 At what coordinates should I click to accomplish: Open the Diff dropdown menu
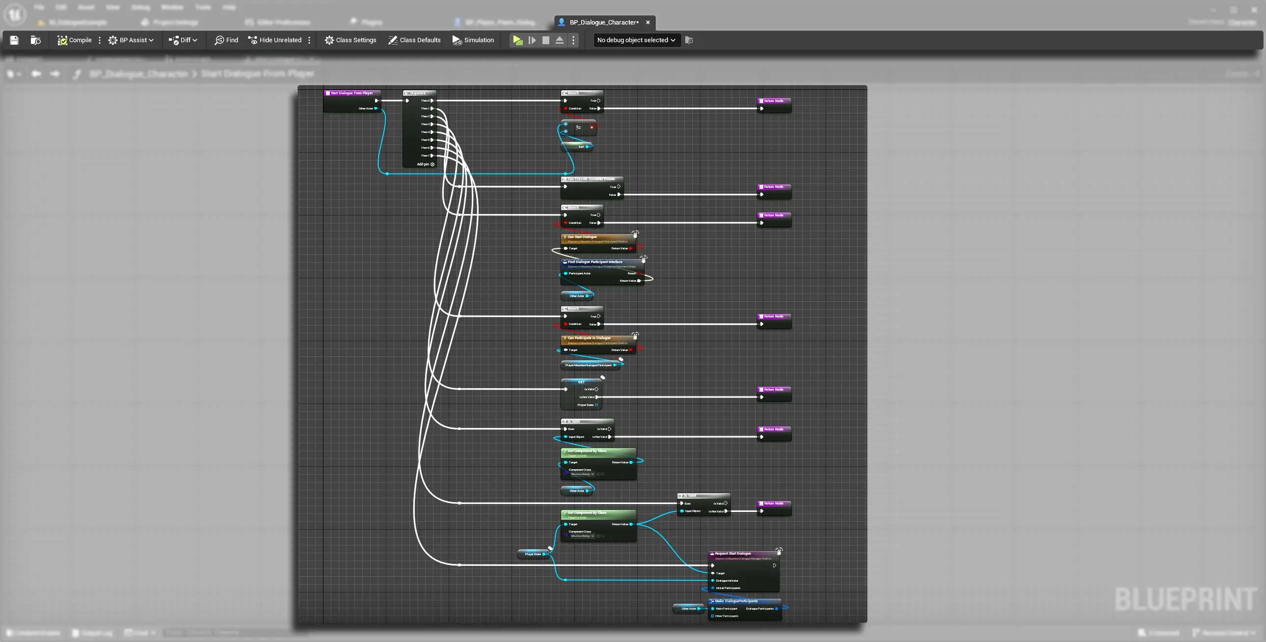183,40
